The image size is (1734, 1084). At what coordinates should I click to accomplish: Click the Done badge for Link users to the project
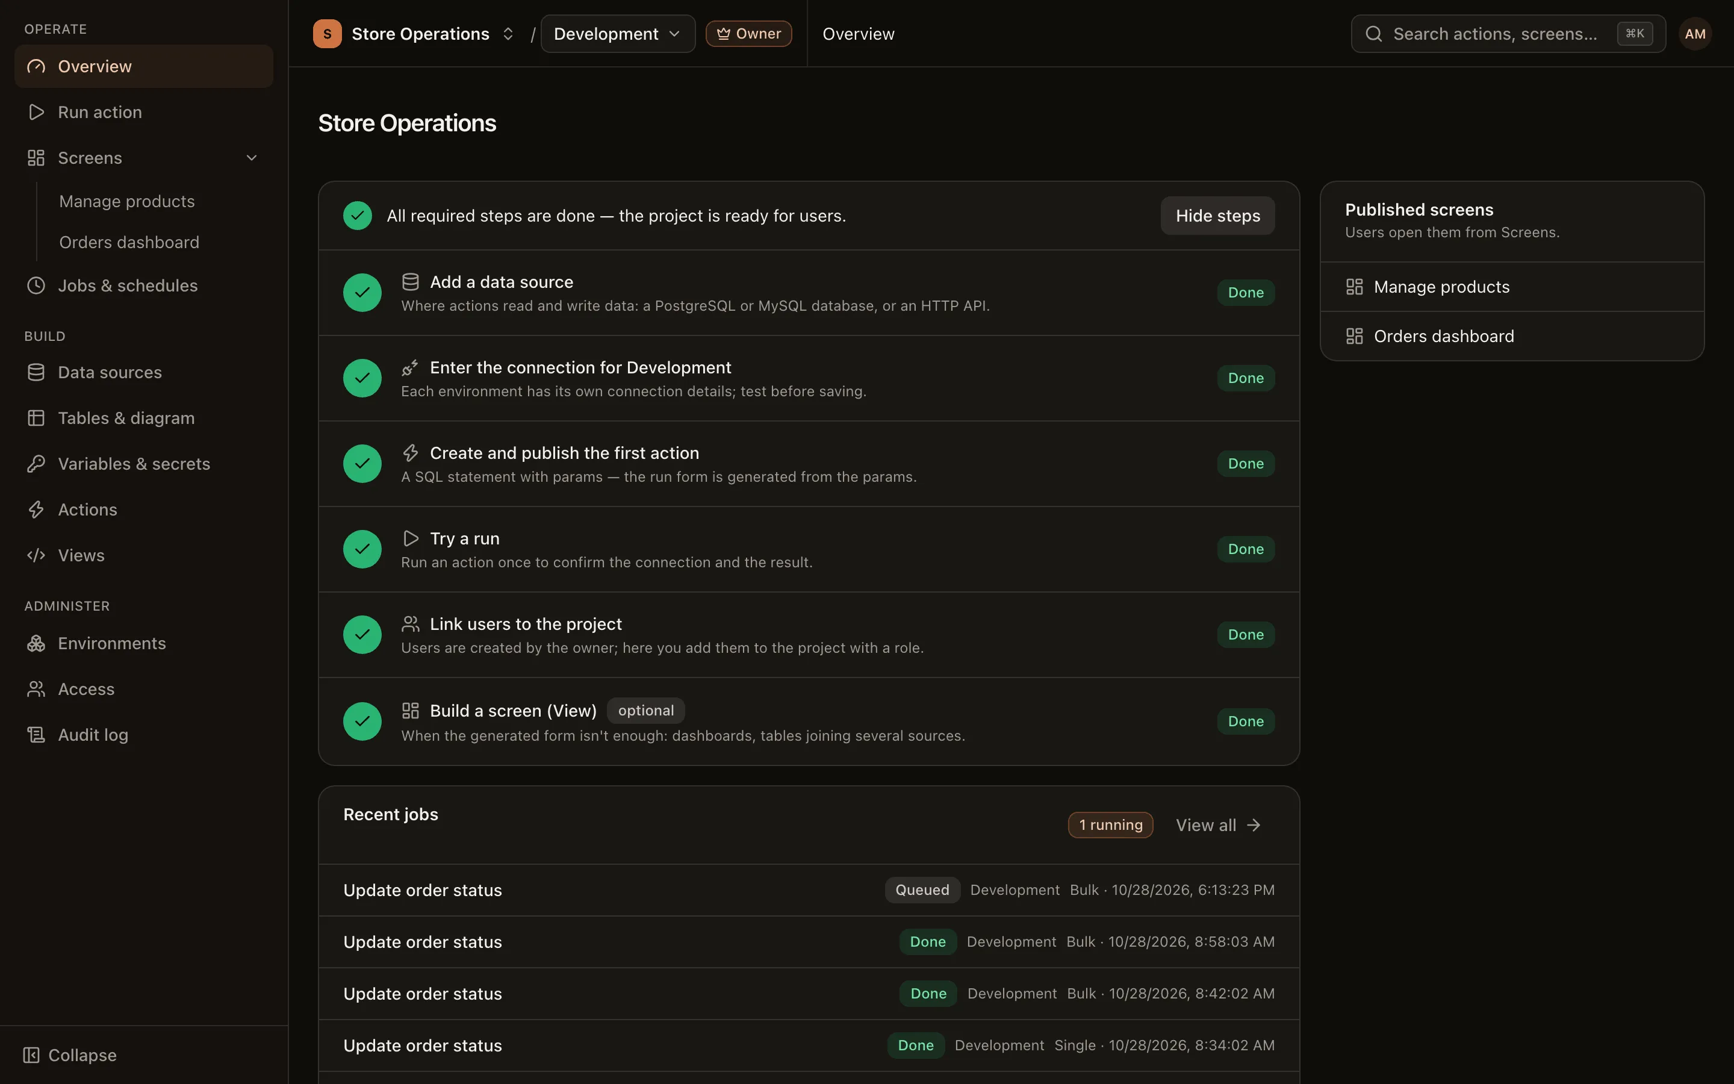click(1246, 635)
